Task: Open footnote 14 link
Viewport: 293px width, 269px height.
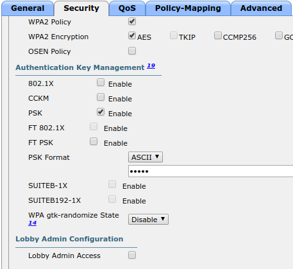Action: tap(33, 223)
